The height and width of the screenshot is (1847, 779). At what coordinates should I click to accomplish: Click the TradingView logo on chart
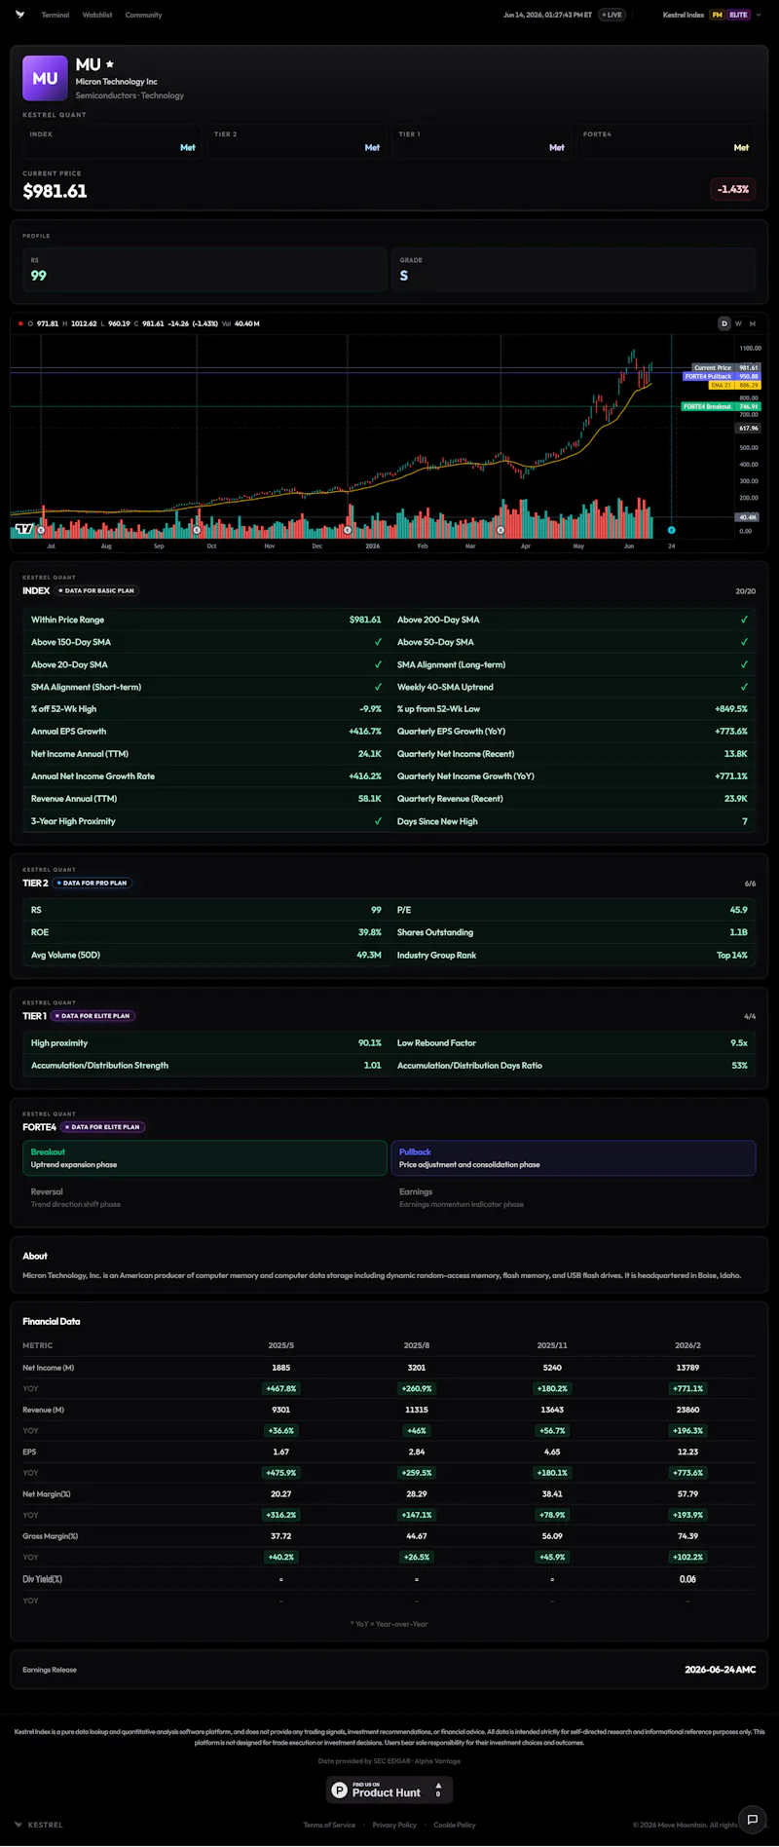24,529
